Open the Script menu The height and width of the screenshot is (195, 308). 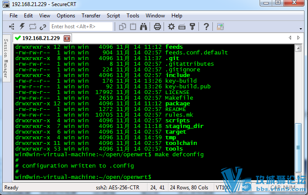click(x=113, y=16)
